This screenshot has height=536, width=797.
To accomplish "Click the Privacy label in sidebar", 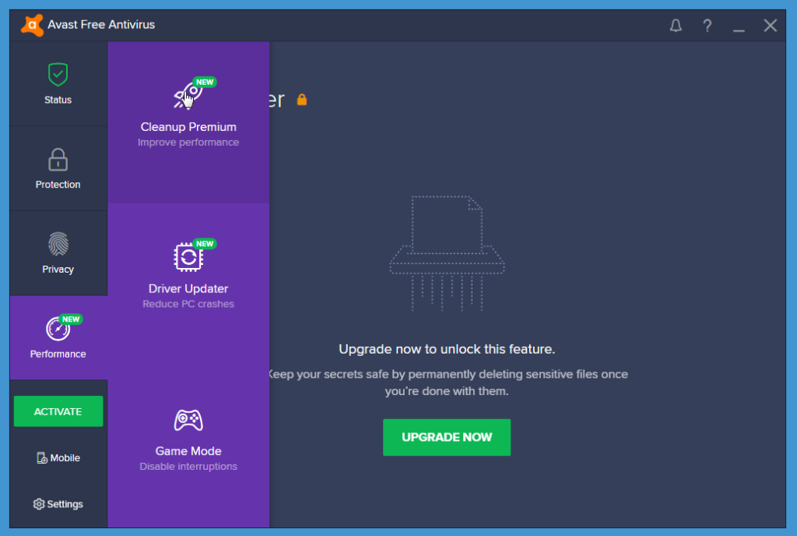I will [x=58, y=269].
